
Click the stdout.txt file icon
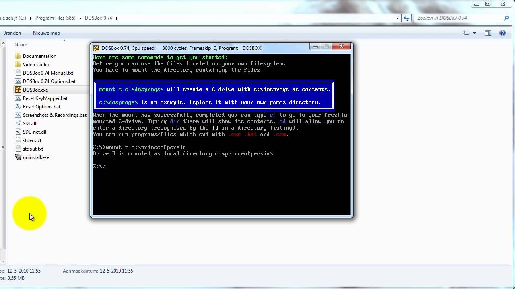[x=18, y=149]
